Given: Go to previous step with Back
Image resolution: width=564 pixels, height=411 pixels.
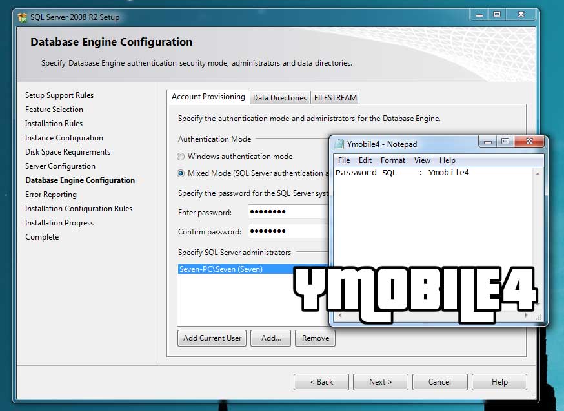Looking at the screenshot, I should [321, 382].
